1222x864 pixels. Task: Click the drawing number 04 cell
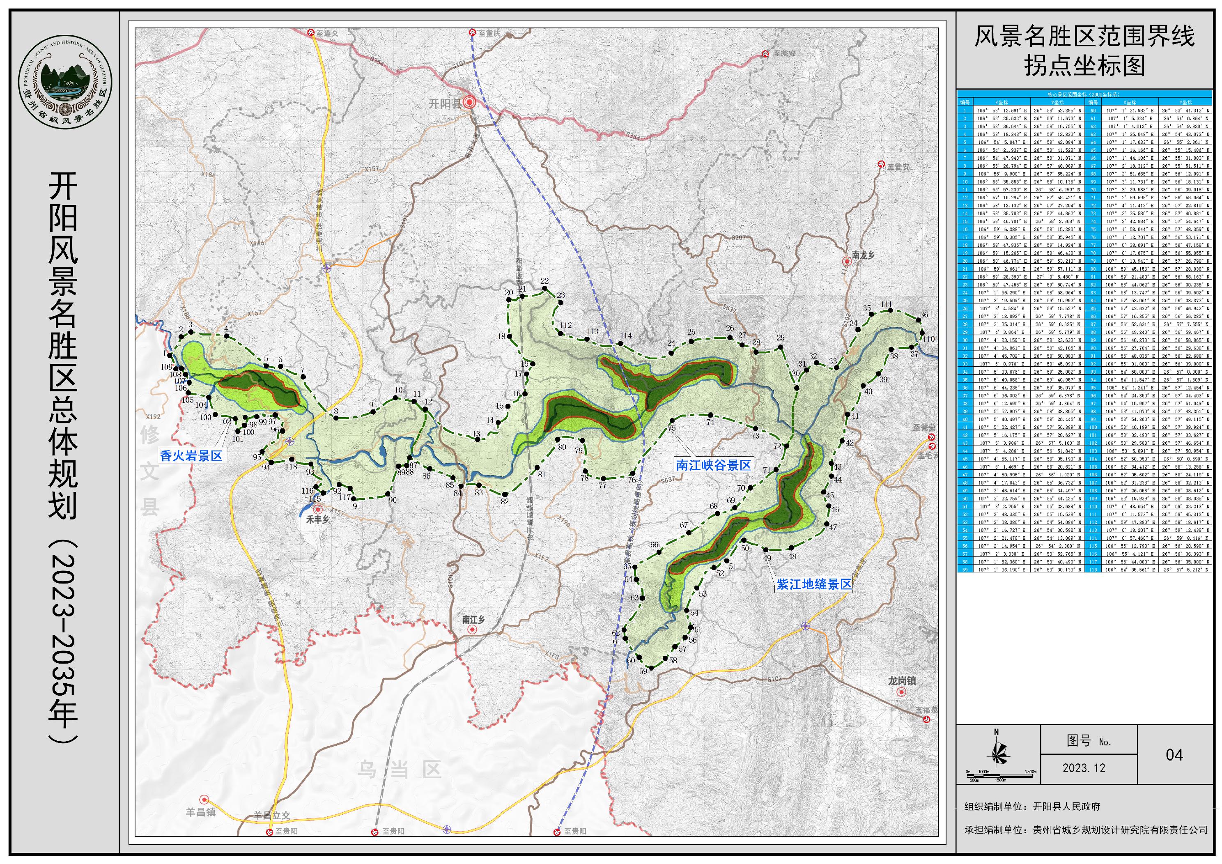point(1174,755)
